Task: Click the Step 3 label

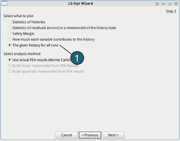Action: coord(171,11)
